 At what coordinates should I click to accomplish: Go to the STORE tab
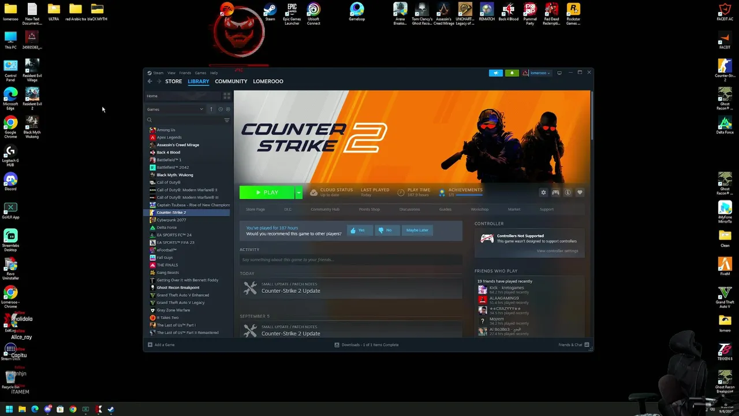click(x=173, y=81)
